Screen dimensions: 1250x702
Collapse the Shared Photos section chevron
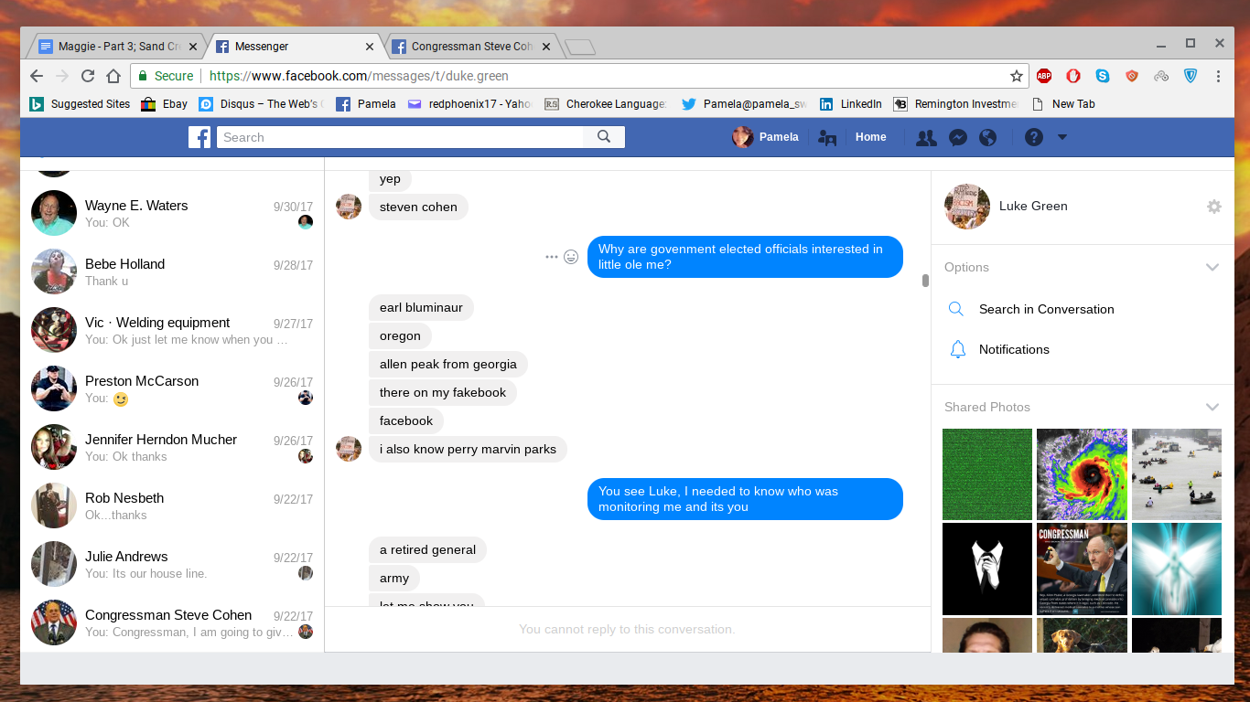coord(1212,408)
